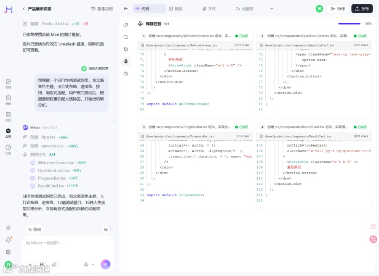Open the robot agent icon in sidebar
The image size is (379, 276).
[x=125, y=74]
